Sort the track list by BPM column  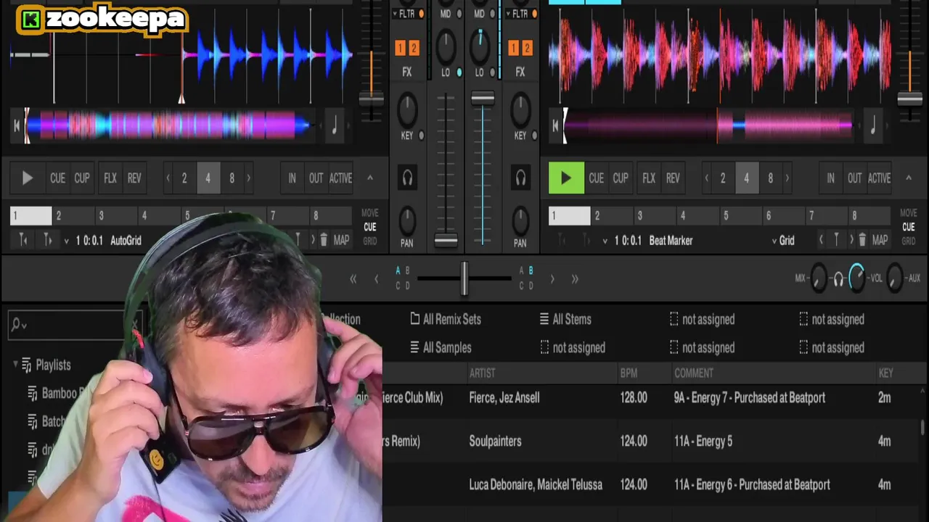[x=629, y=373]
